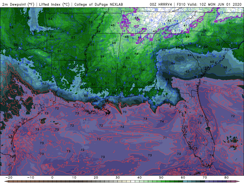Click the 'College of DuPage NEXLAB' label
244x183 pixels.
[x=99, y=4]
